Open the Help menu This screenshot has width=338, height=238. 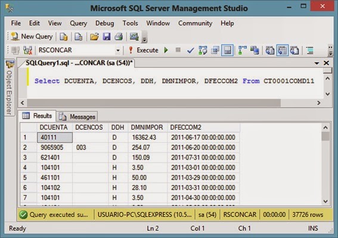coord(227,23)
